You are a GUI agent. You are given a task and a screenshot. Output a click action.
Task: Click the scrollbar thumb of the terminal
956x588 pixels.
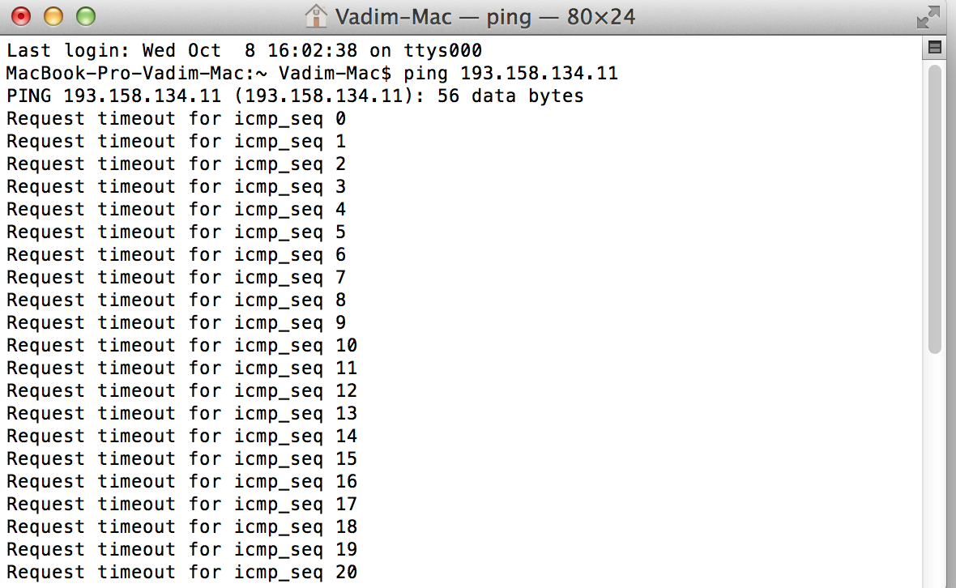tap(935, 209)
